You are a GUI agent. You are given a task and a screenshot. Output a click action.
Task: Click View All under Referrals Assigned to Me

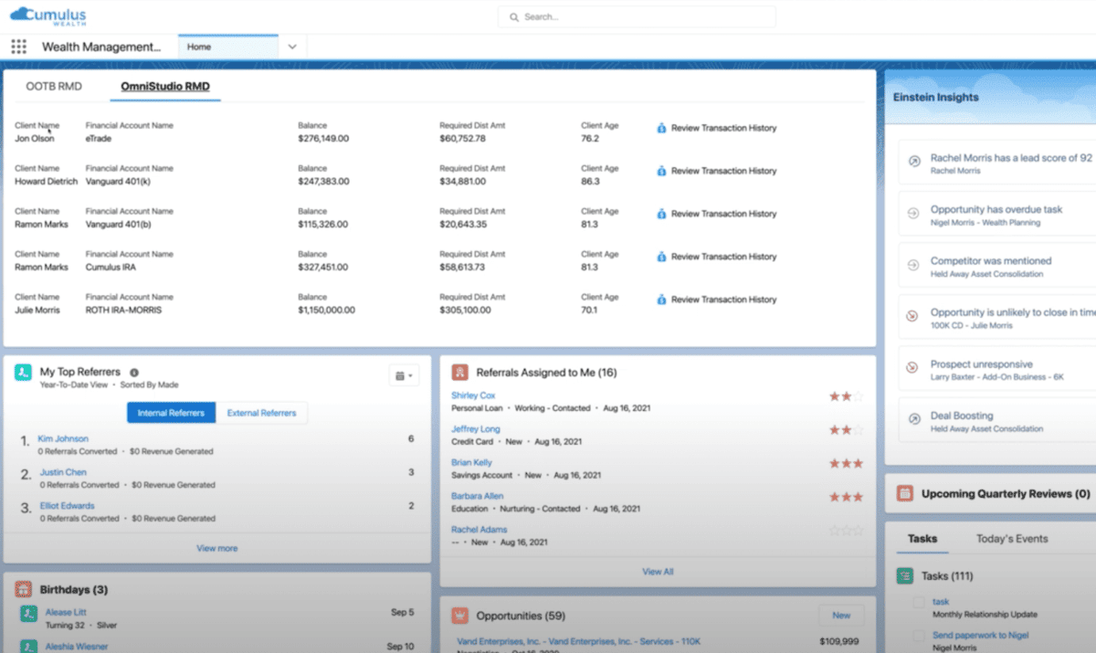pyautogui.click(x=657, y=571)
